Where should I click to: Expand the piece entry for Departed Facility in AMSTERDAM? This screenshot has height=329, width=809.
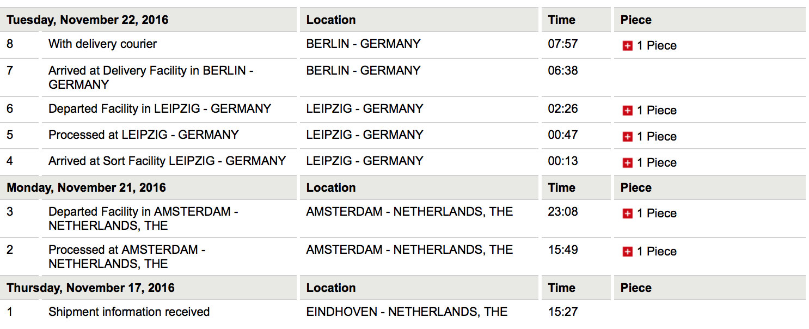click(x=627, y=214)
